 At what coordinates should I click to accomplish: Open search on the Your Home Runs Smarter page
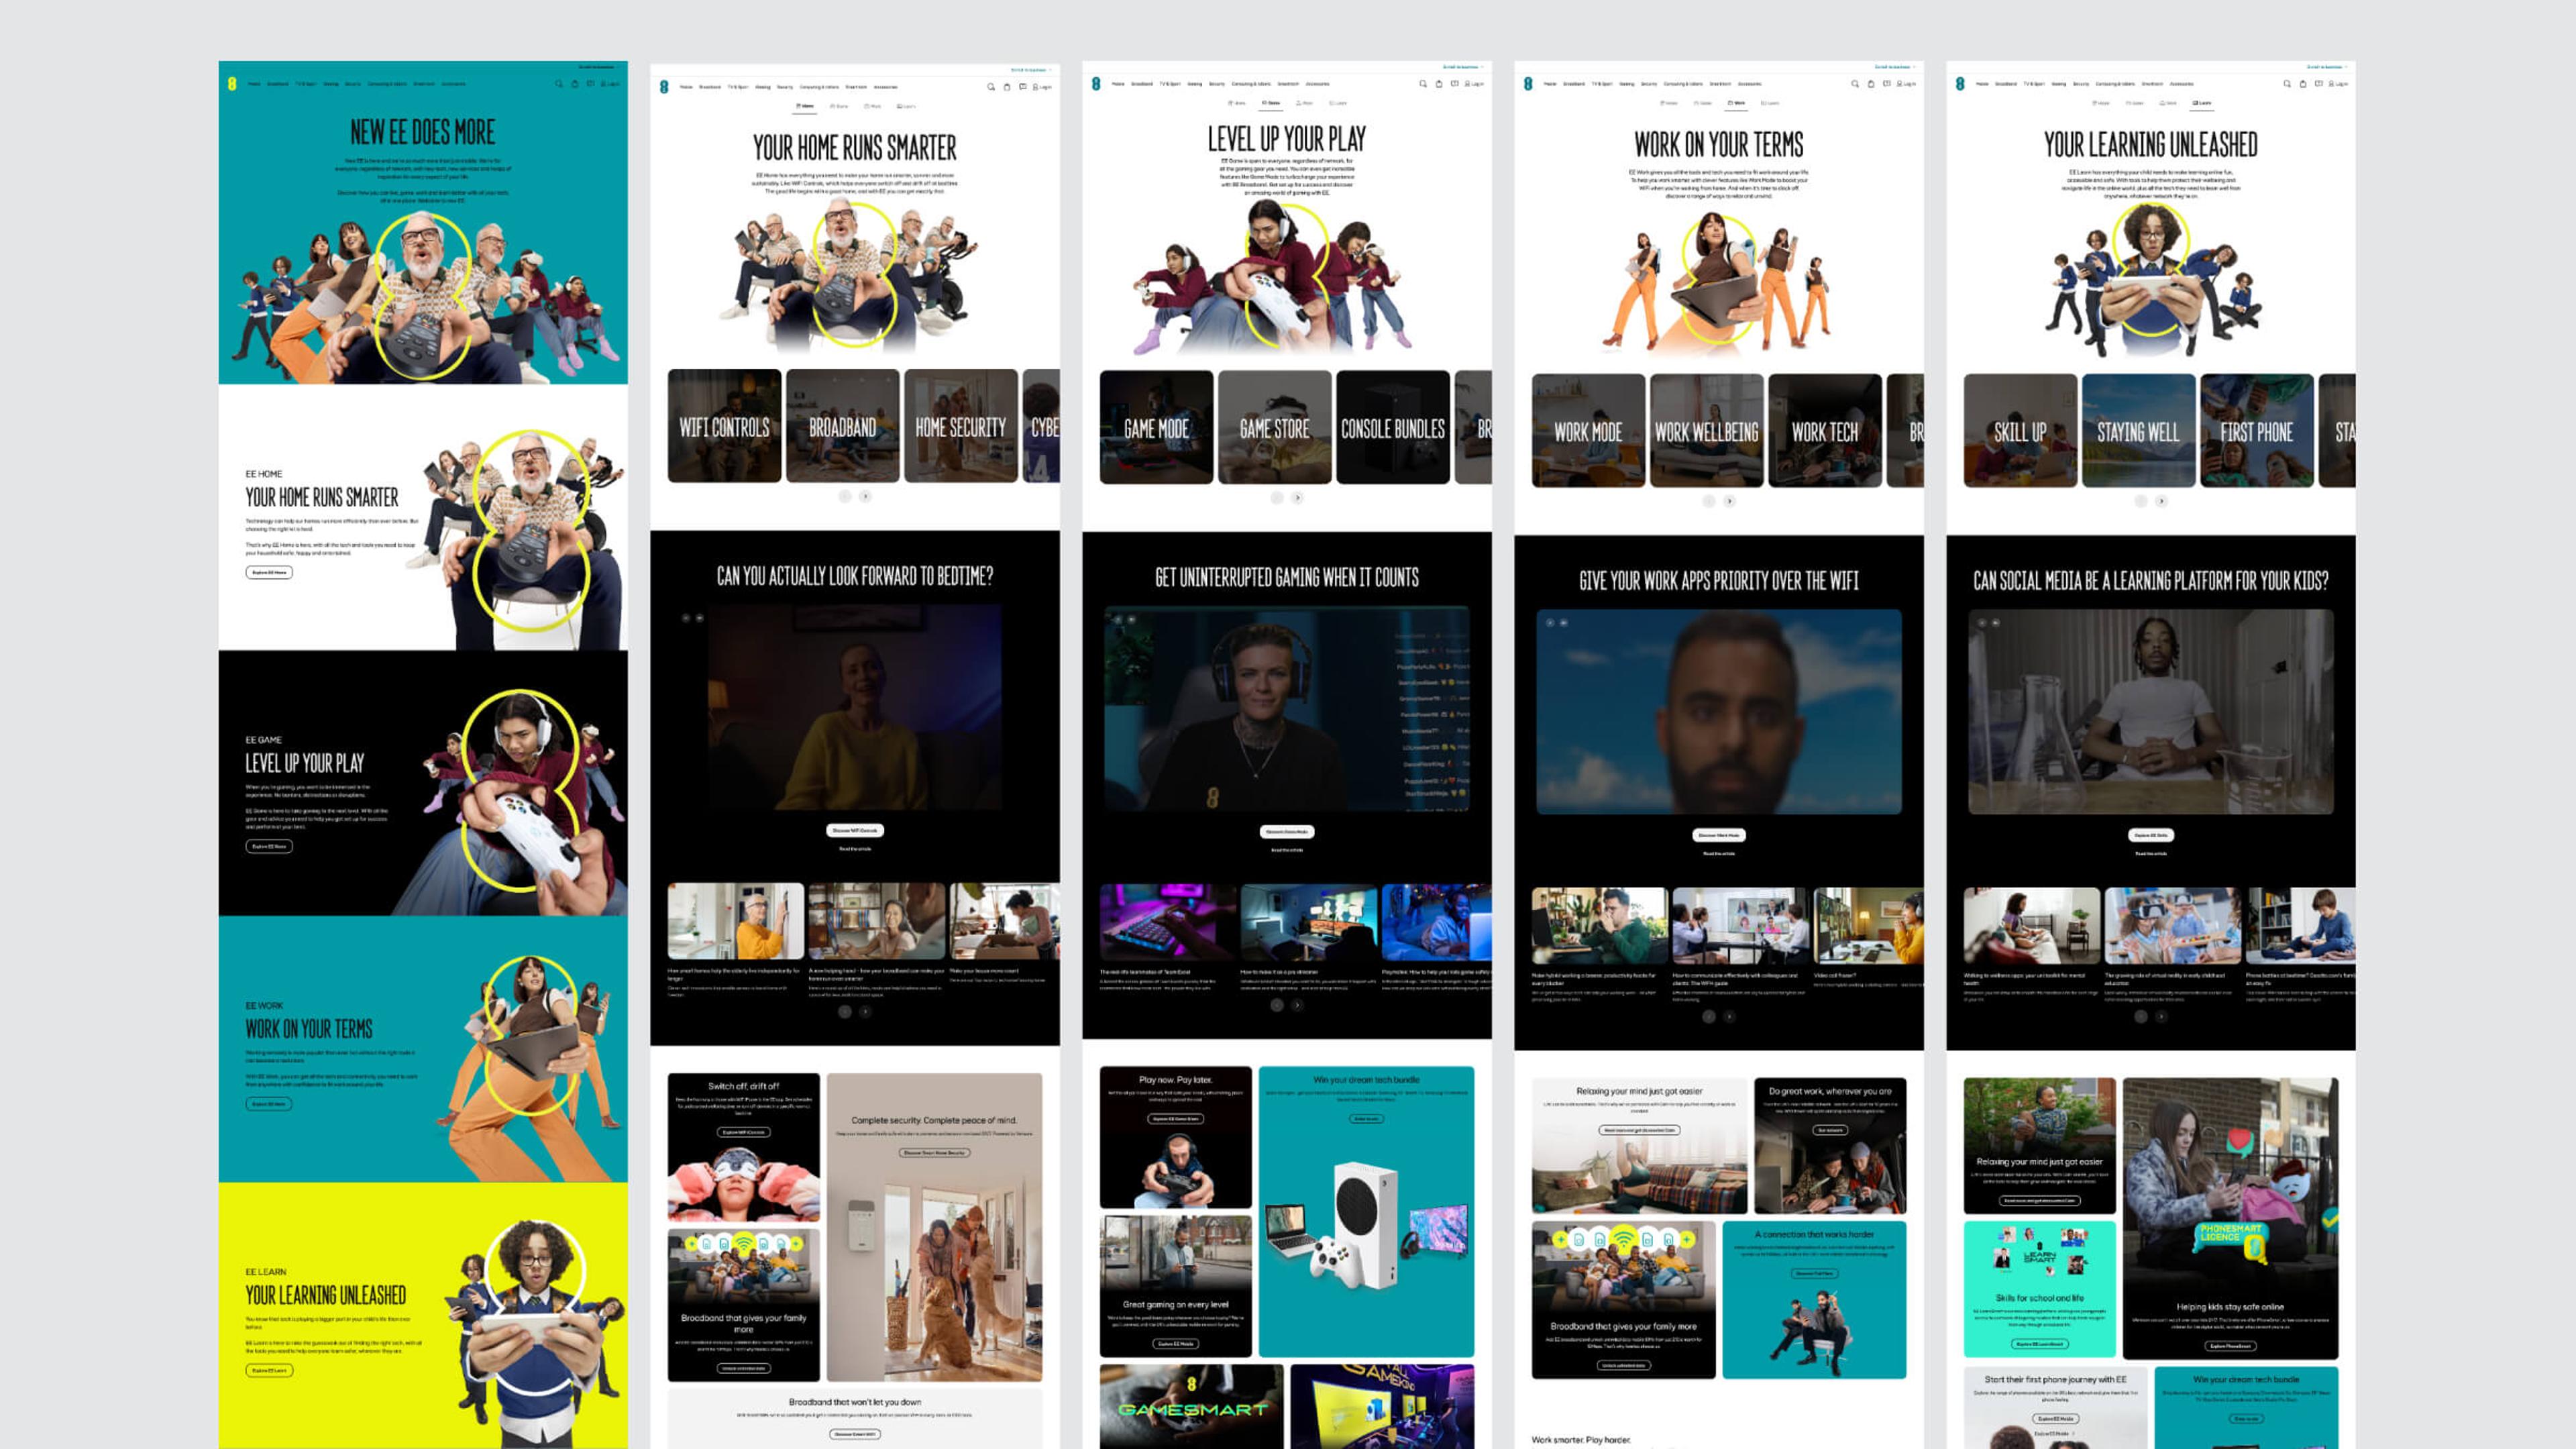point(991,87)
